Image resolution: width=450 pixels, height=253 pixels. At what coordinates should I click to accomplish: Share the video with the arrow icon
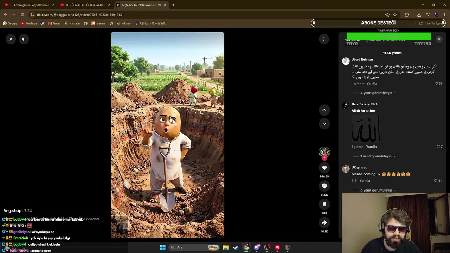point(324,223)
